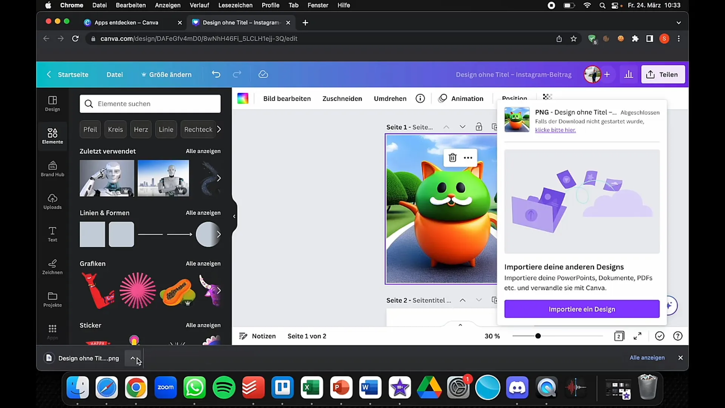Image resolution: width=725 pixels, height=408 pixels.
Task: Click Umdrehen flip button
Action: click(390, 99)
